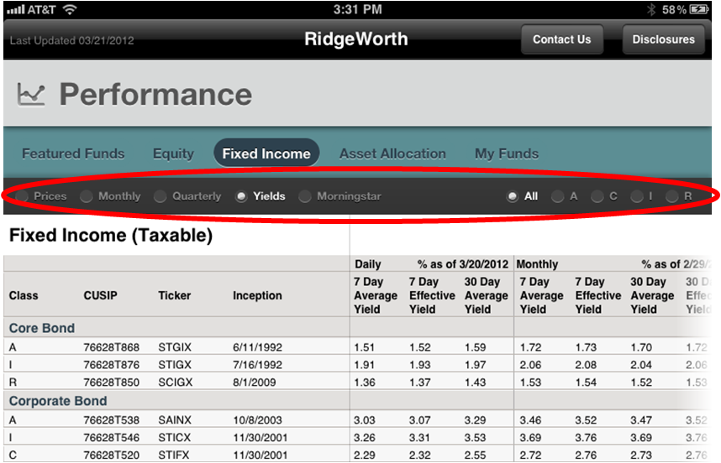721x463 pixels.
Task: Tap the Performance chart icon
Action: click(x=31, y=94)
